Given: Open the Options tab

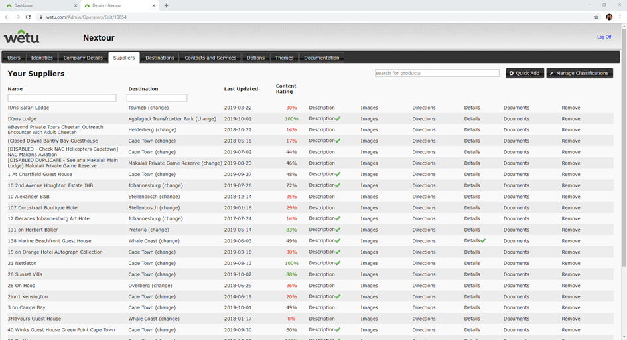Looking at the screenshot, I should (x=255, y=58).
